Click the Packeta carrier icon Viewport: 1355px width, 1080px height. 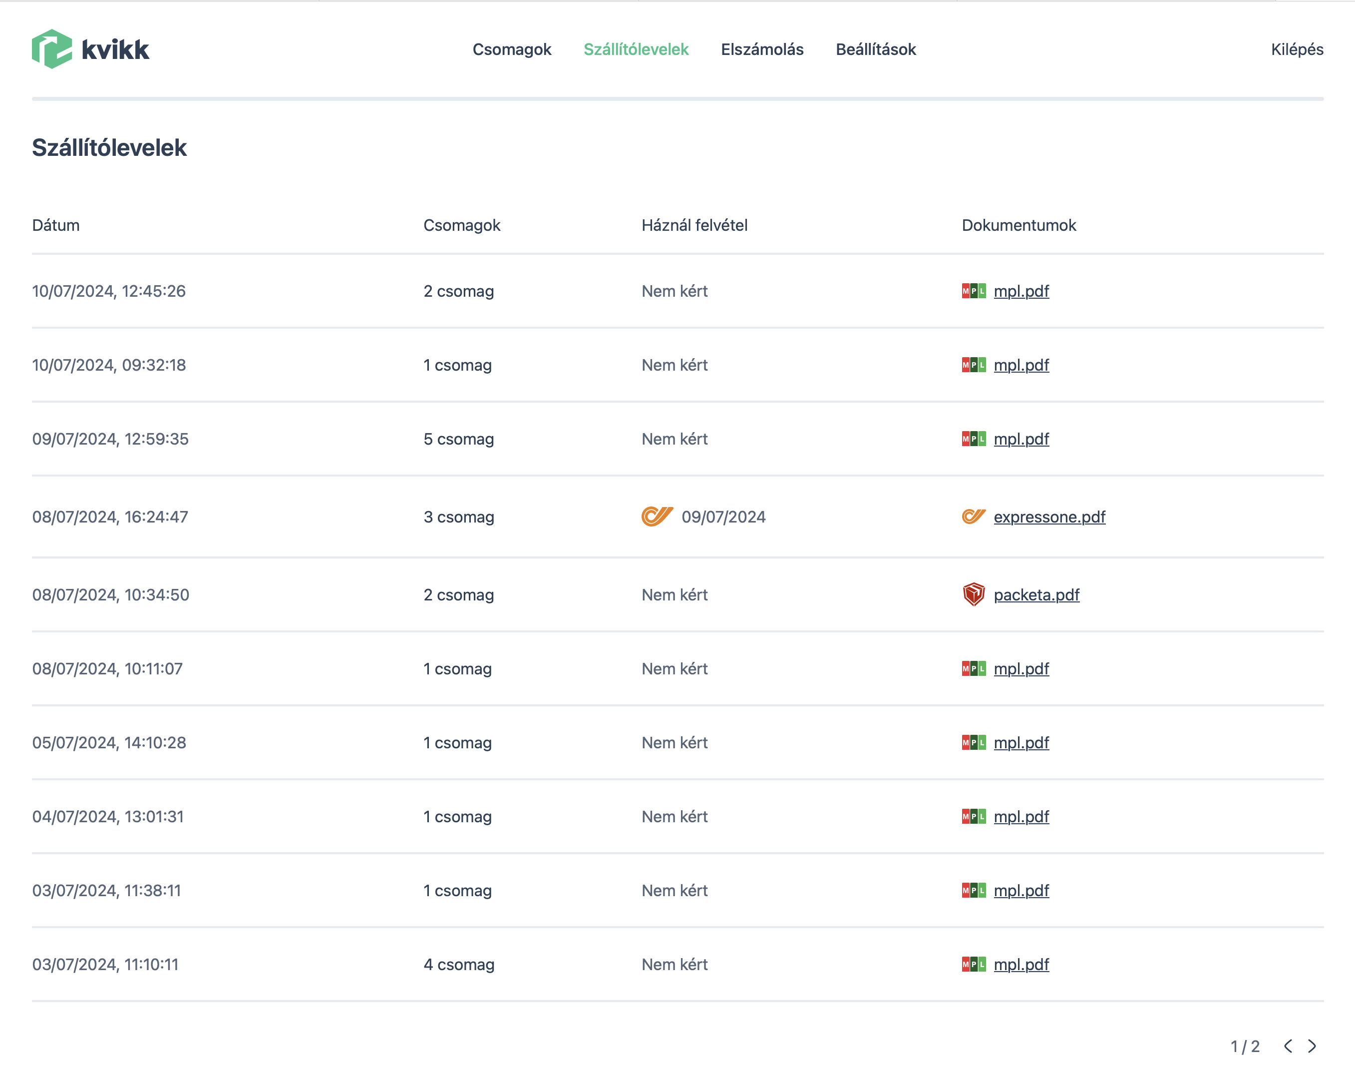click(x=974, y=594)
